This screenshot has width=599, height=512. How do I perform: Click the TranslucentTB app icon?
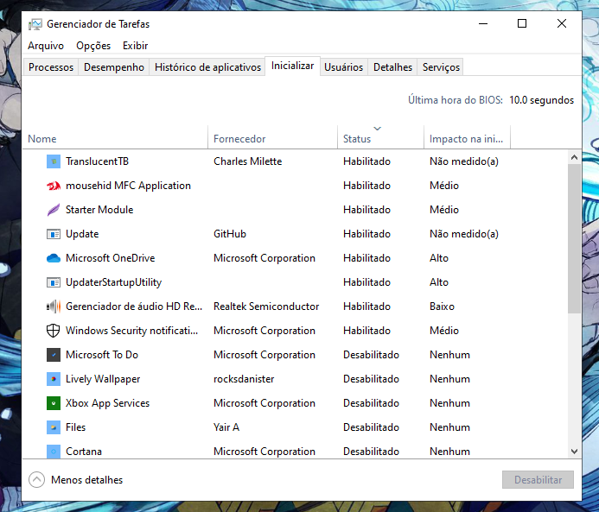[x=54, y=161]
